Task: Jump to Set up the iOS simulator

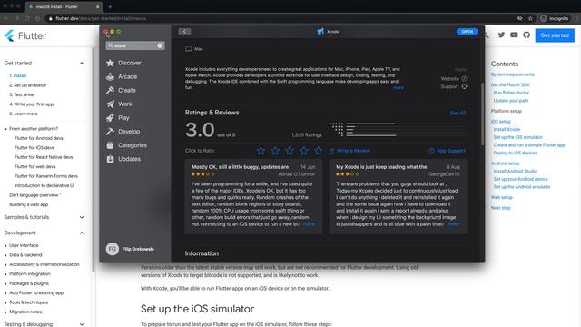Action: [517, 137]
